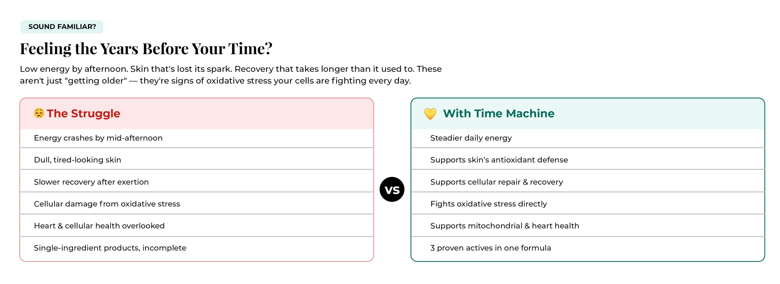
Task: Click the Feeling the Years Before Your Time headline
Action: (x=146, y=49)
